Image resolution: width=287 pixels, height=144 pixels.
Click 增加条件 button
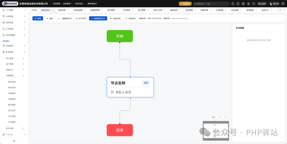pos(131,18)
